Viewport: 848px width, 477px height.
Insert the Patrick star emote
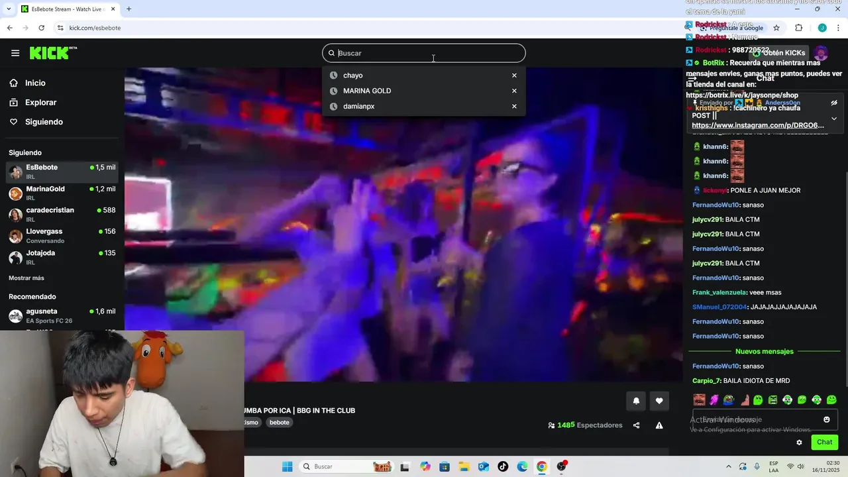coord(743,399)
